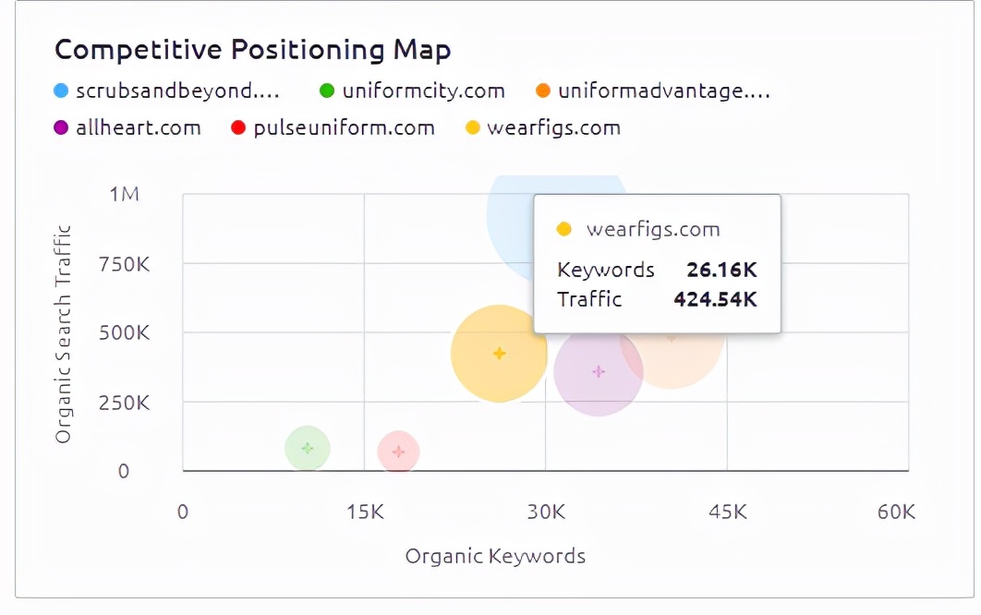
Task: Hide the uniformcity.com series via legend label
Action: coord(423,90)
